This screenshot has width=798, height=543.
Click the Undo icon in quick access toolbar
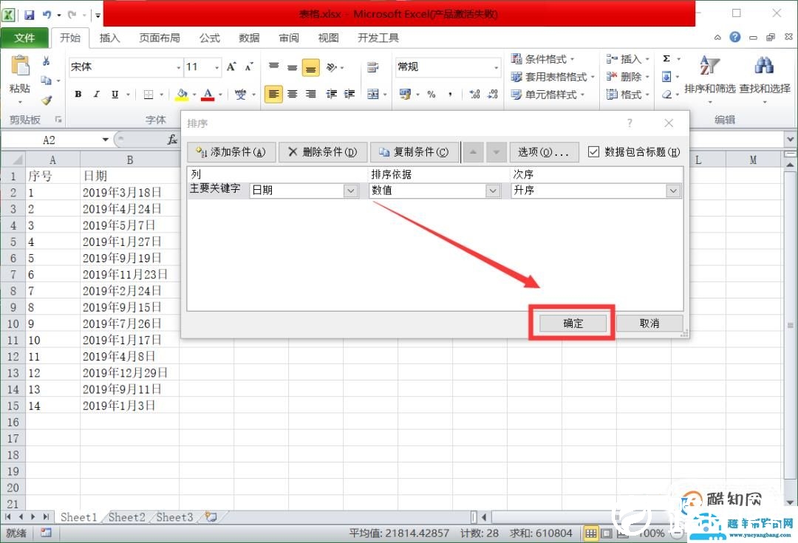[x=47, y=15]
